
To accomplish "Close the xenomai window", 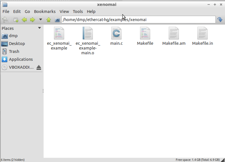I will pos(221,4).
